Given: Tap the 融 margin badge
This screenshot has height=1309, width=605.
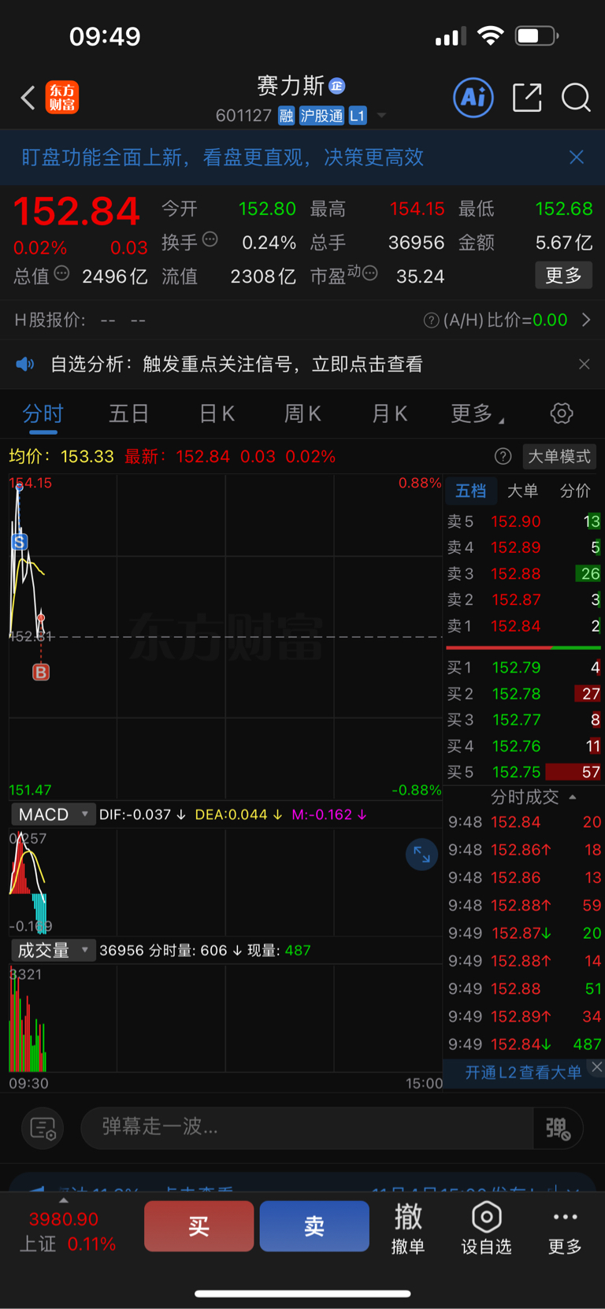Looking at the screenshot, I should pos(286,116).
